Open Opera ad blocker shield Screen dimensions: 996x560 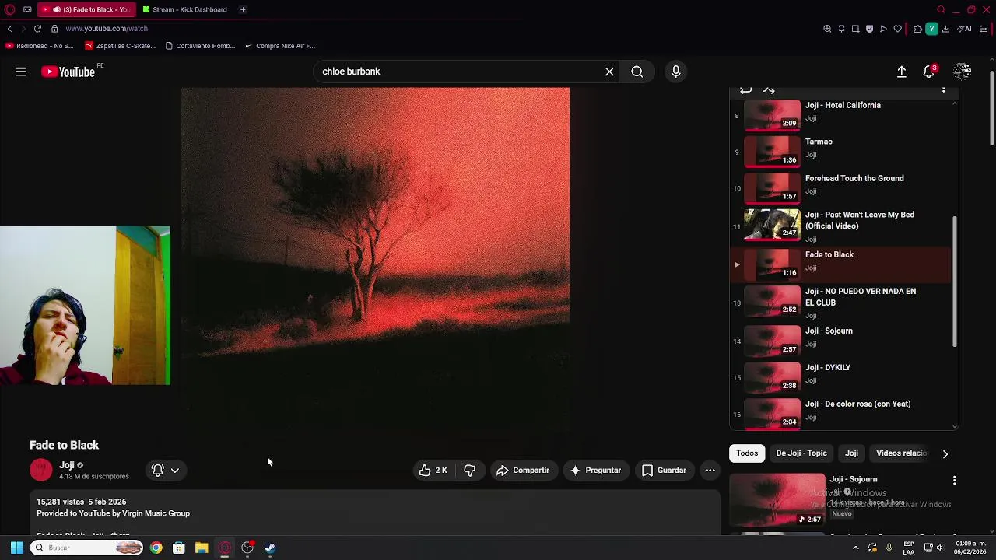869,29
